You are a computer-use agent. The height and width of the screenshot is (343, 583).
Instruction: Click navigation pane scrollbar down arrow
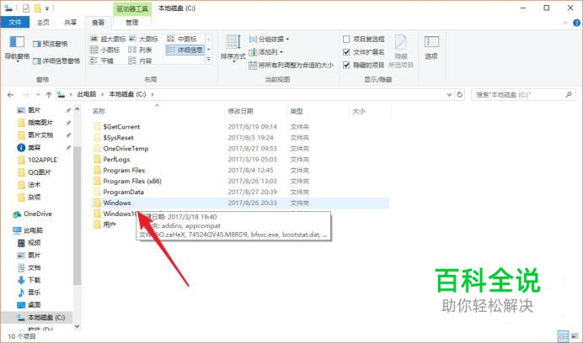point(77,326)
